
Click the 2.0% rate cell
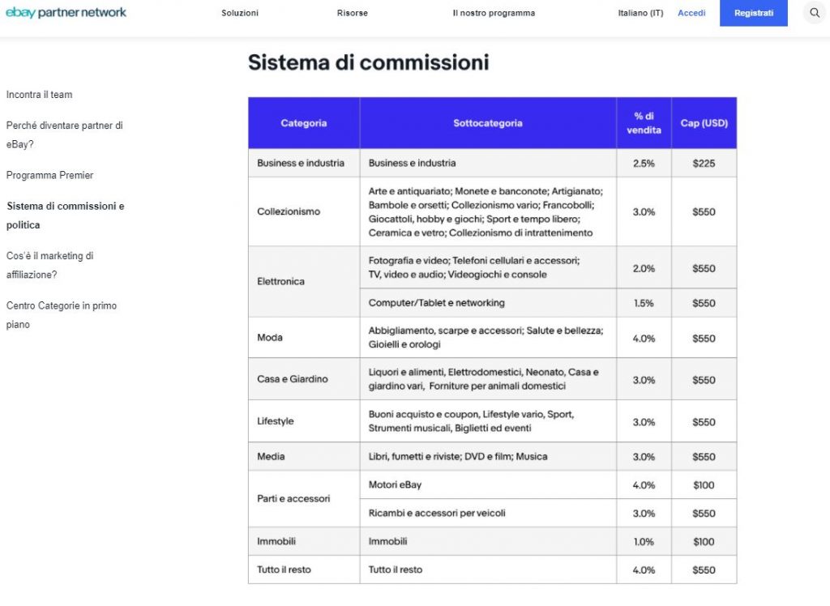[644, 268]
